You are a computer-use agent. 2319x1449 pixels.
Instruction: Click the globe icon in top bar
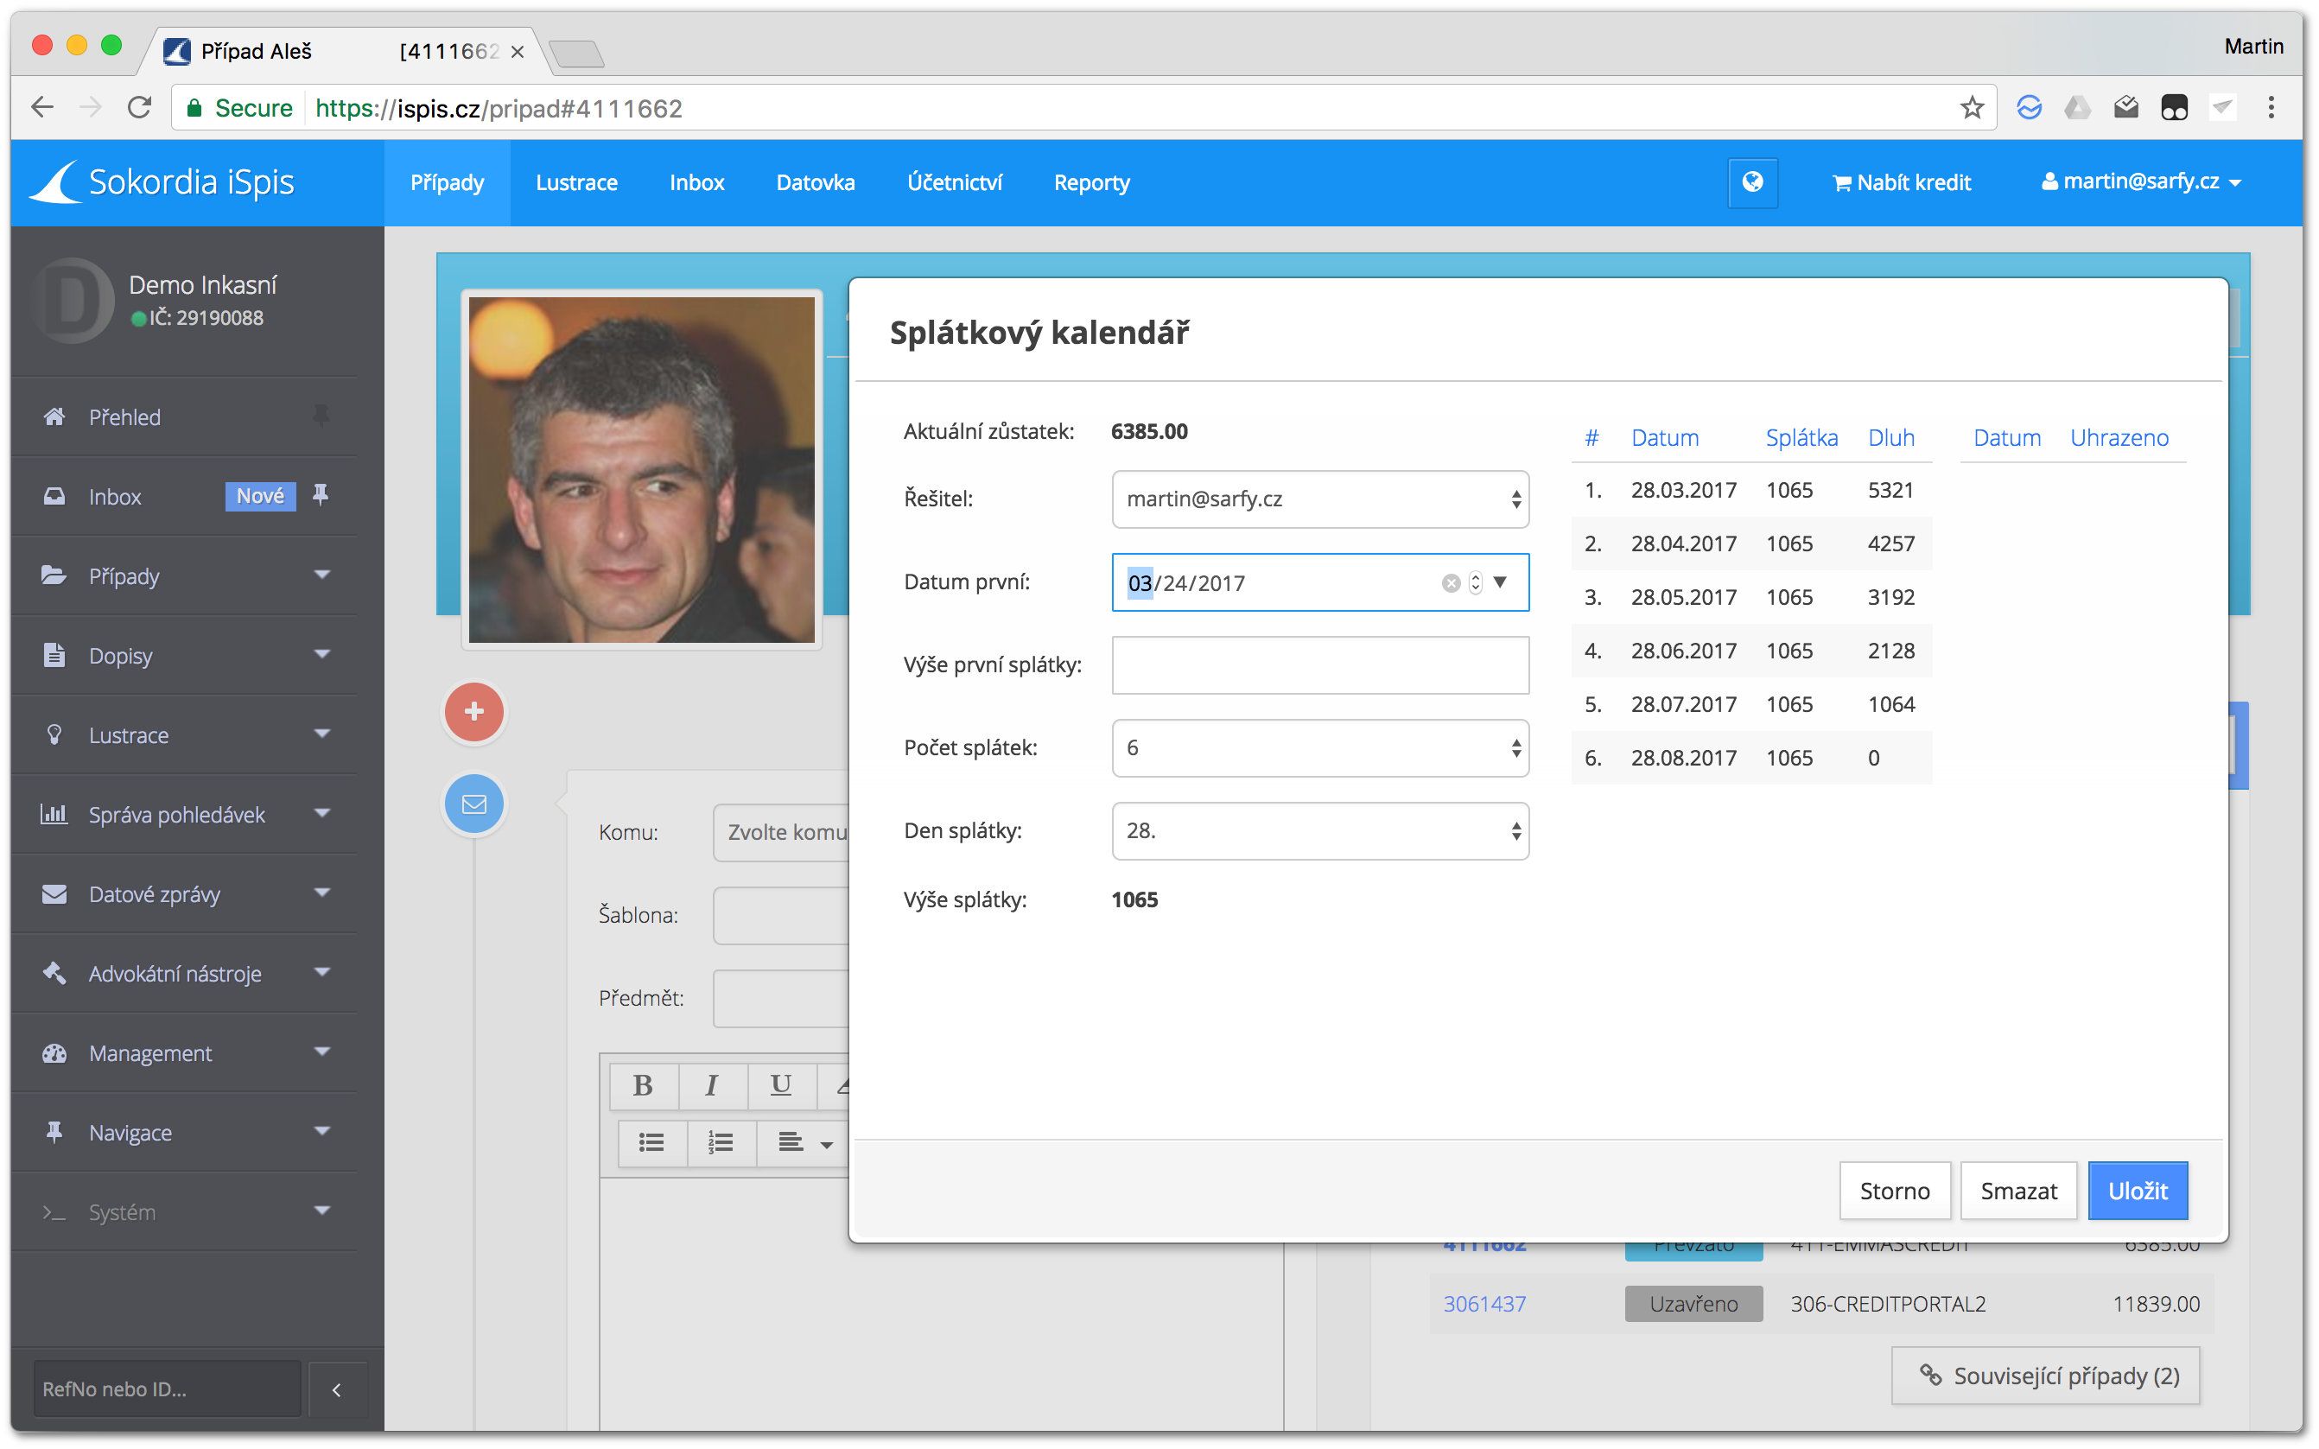1751,182
